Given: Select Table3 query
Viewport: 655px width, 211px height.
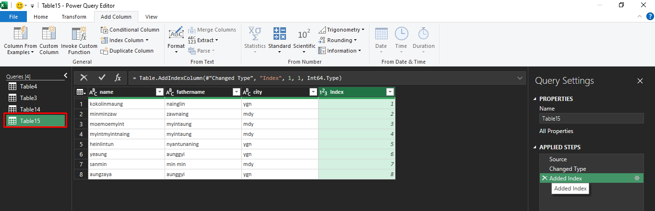Looking at the screenshot, I should tap(36, 98).
